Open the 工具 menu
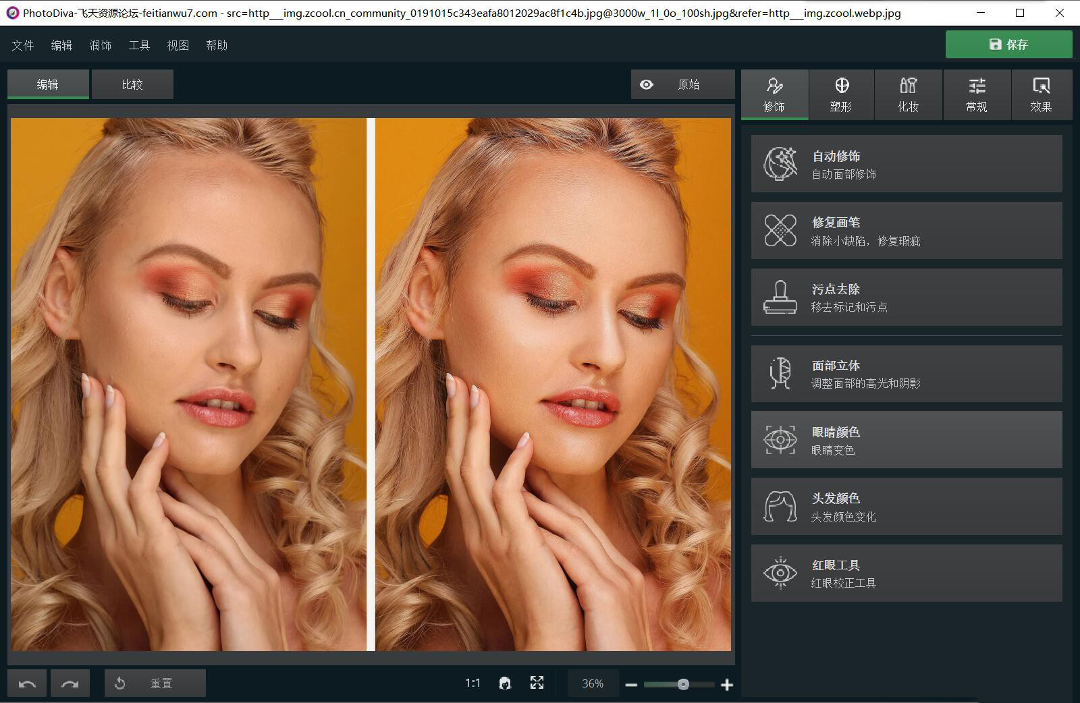 (140, 45)
